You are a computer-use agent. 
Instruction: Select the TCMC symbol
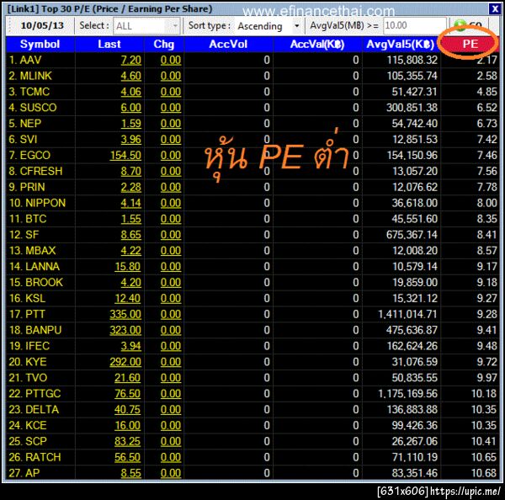(35, 92)
